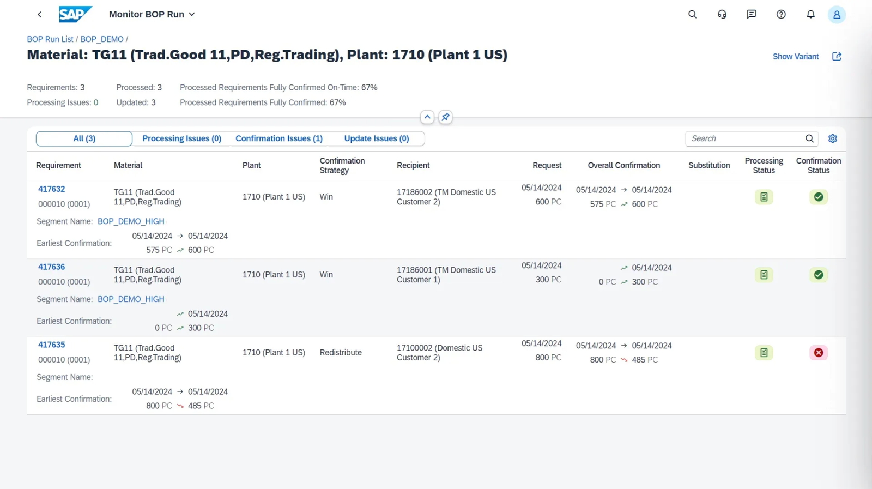Select the Processing Issues (0) tab
Viewport: 872px width, 489px height.
[181, 139]
